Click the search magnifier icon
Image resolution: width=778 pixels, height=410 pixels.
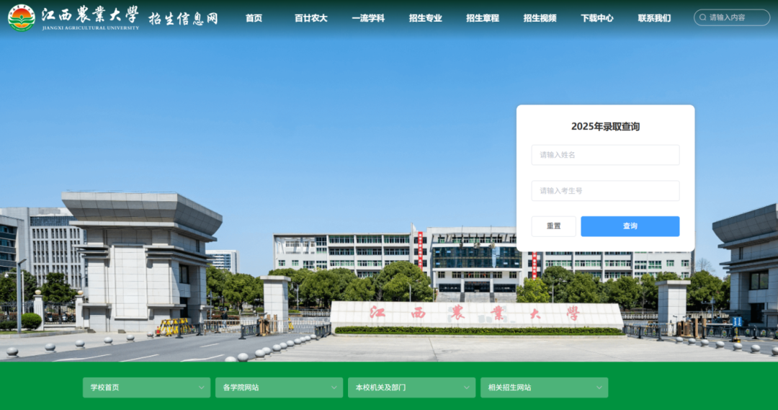(x=702, y=17)
